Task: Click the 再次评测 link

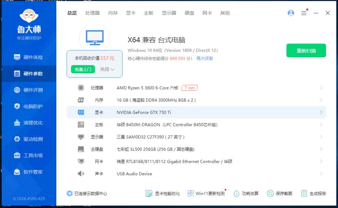Action: [205, 58]
